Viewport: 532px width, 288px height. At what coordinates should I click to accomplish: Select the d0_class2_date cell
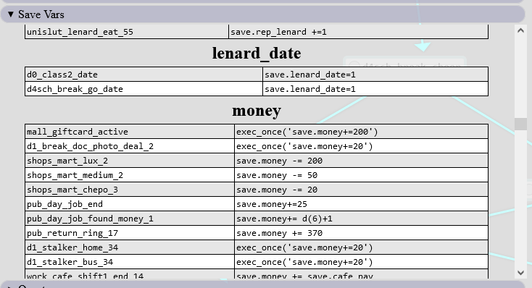144,75
